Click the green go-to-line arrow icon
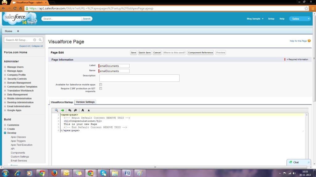316x177 pixels. (62, 110)
